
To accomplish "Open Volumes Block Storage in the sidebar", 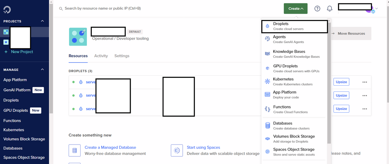I will click(24, 139).
